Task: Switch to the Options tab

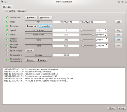Action: coord(22,11)
